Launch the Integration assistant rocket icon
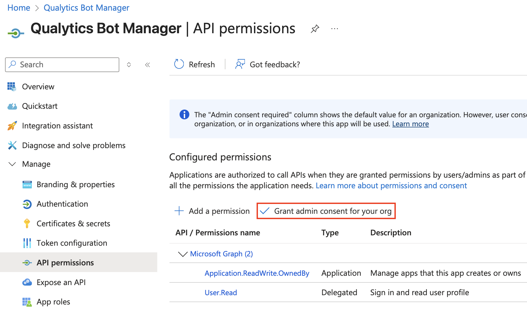527x309 pixels. point(12,126)
